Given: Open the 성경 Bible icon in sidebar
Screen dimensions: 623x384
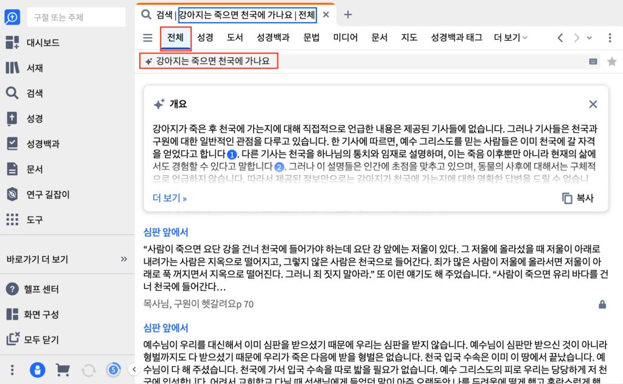Looking at the screenshot, I should pyautogui.click(x=12, y=119).
